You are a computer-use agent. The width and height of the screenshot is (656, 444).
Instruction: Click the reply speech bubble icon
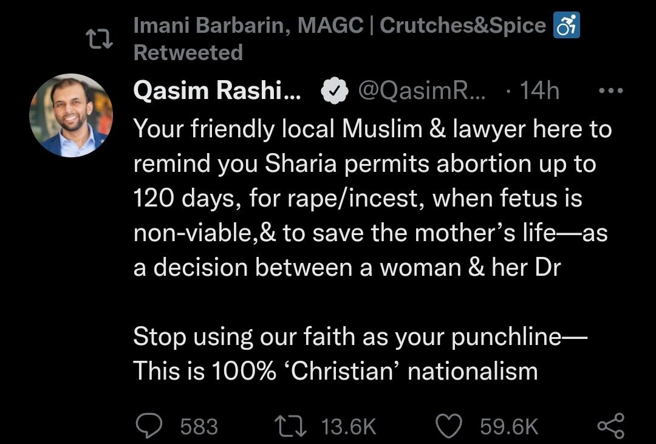point(148,425)
